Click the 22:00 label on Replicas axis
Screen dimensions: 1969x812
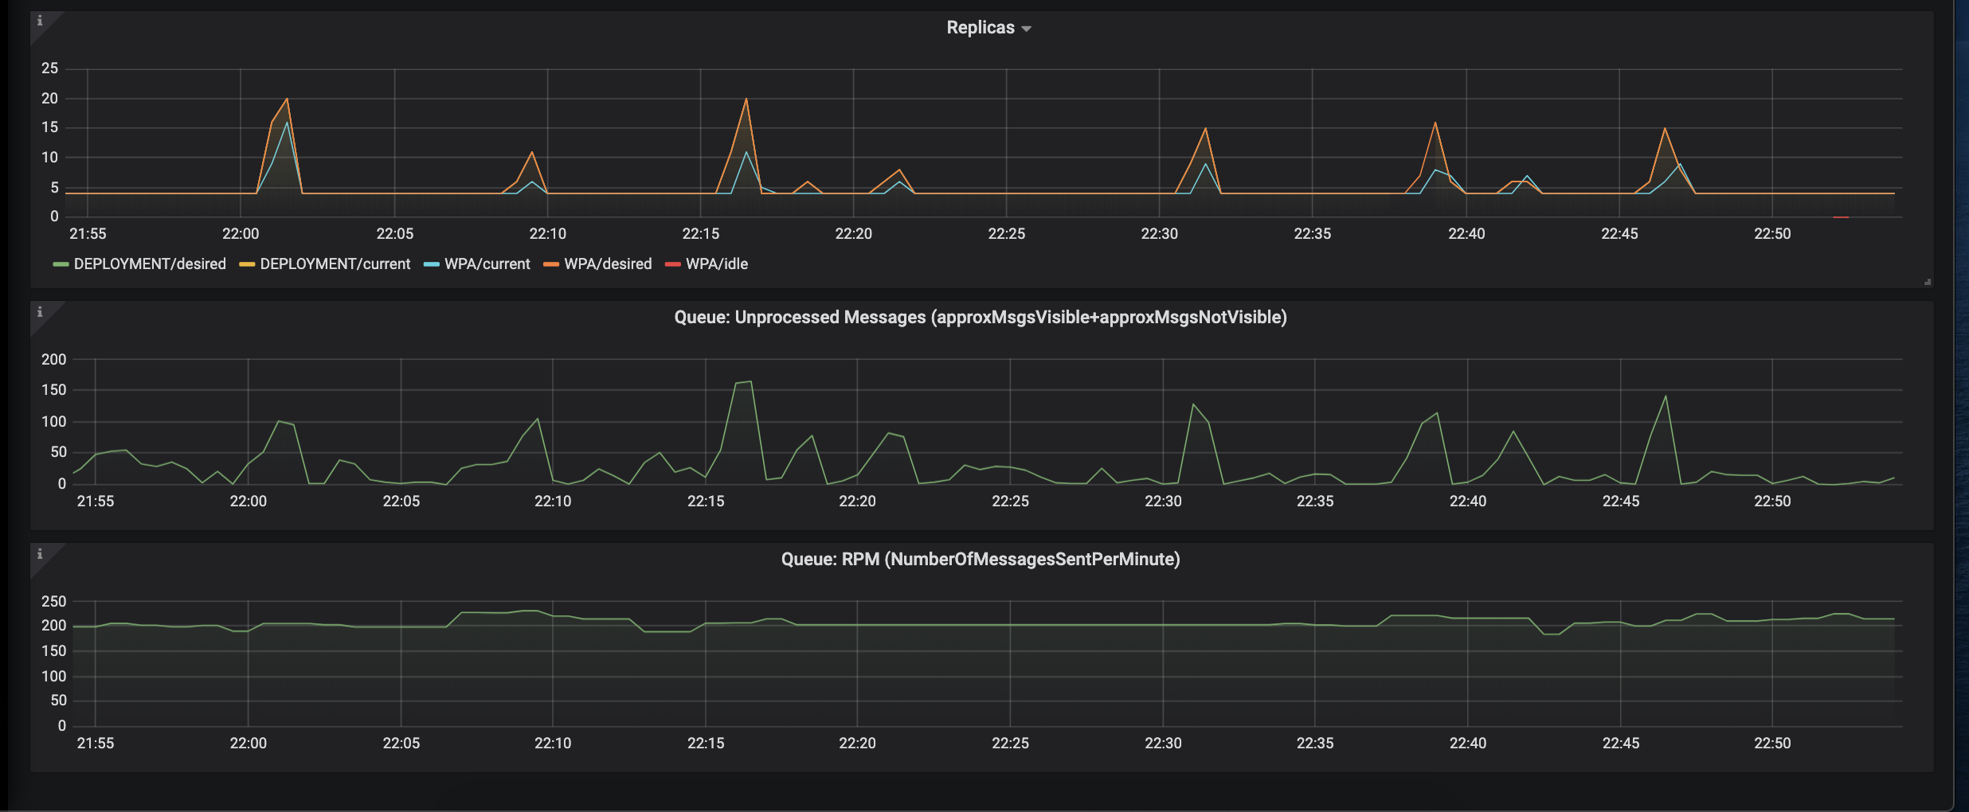pos(241,234)
